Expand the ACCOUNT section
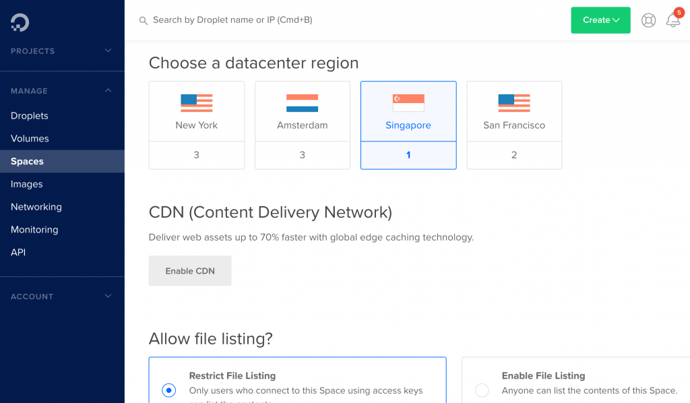The image size is (690, 403). coord(108,297)
